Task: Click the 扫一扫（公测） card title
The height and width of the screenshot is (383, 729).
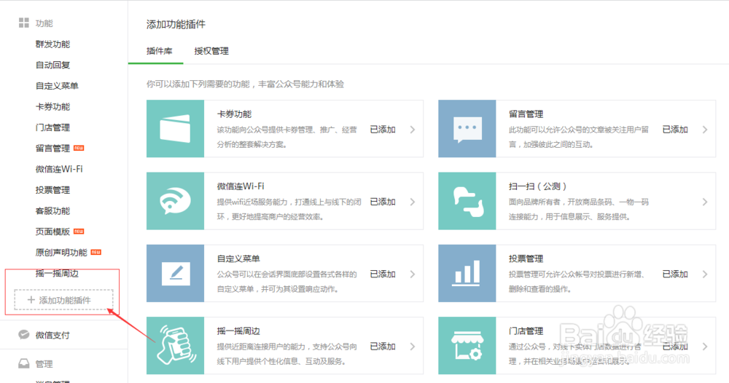Action: pos(537,186)
